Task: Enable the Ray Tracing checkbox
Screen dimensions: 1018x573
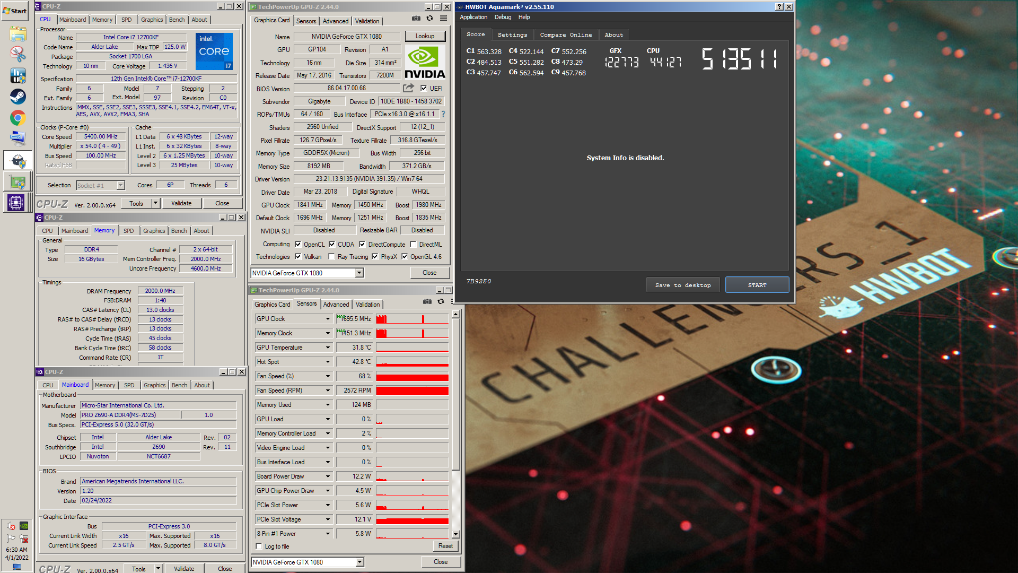Action: [x=331, y=257]
